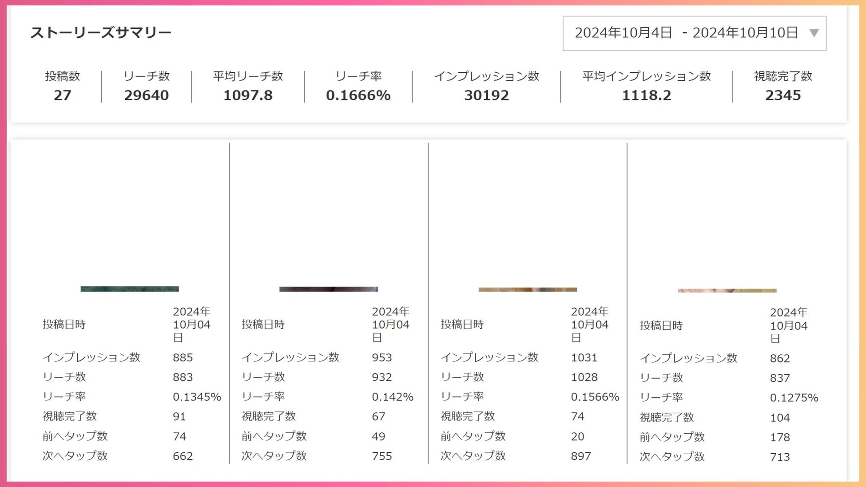
Task: Click the first story's impression count 885
Action: (183, 358)
